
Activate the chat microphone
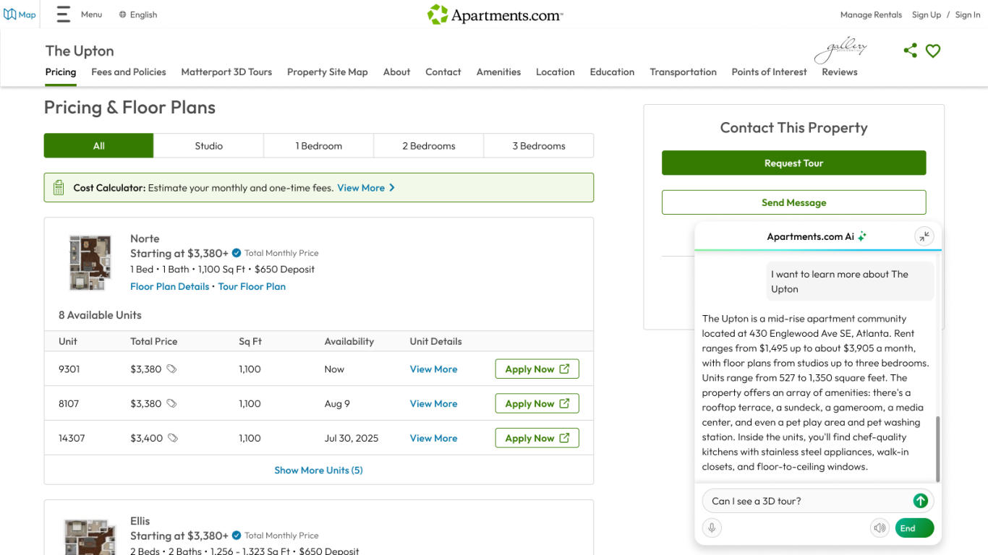tap(712, 528)
